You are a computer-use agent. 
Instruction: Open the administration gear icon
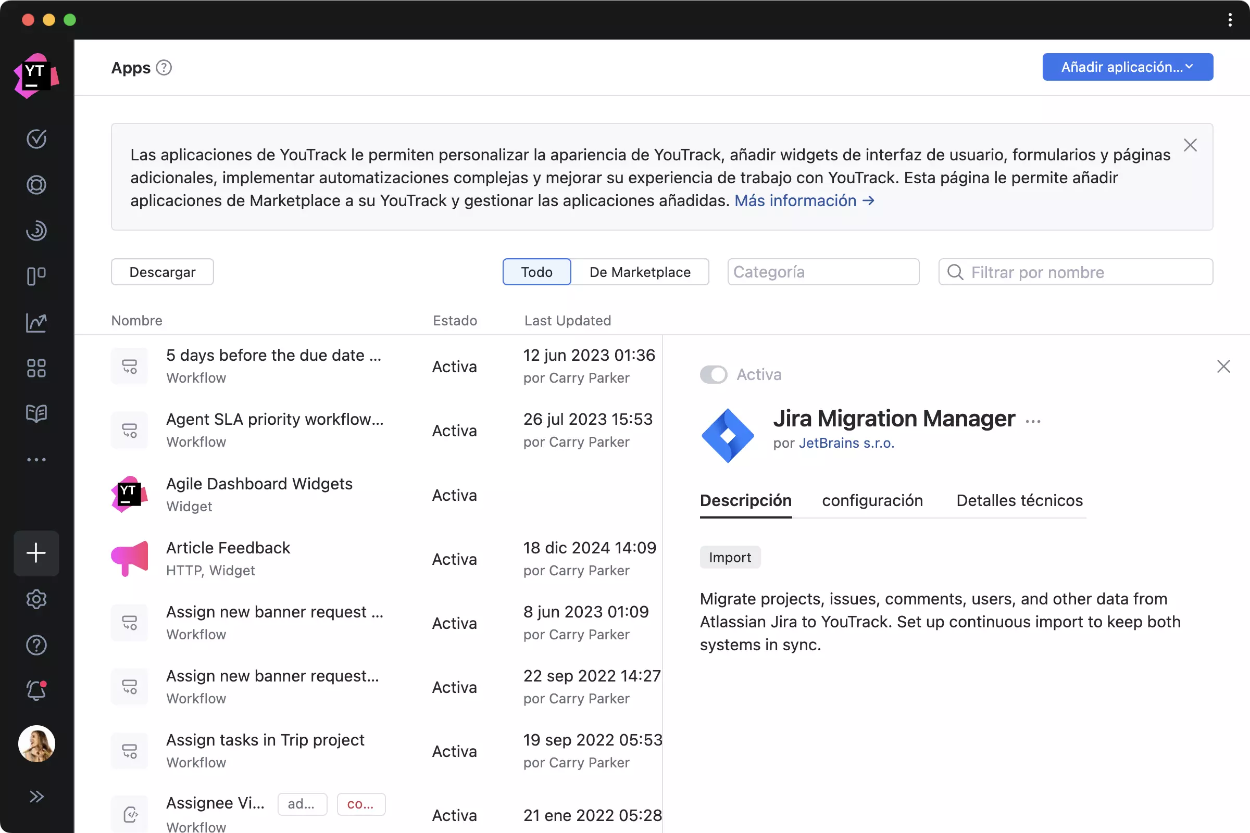[36, 599]
